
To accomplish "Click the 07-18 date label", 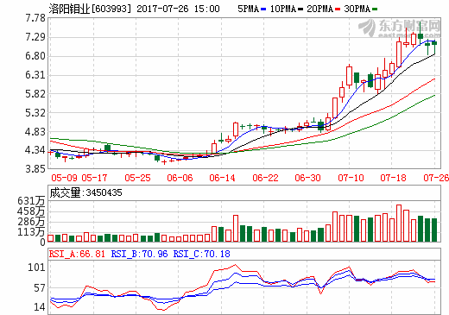I will point(393,178).
